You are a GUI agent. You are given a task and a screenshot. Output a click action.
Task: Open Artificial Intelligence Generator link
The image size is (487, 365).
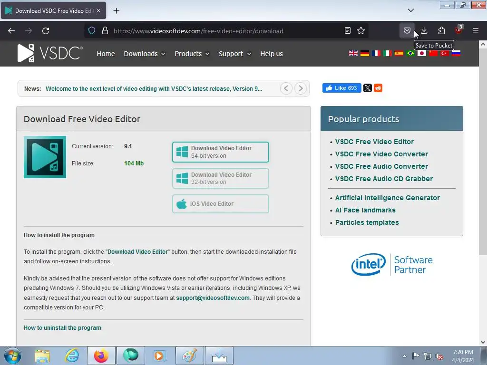387,198
